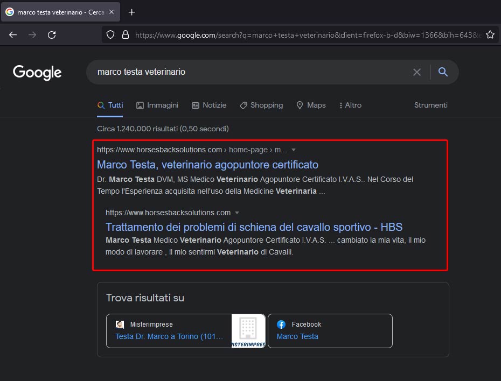This screenshot has width=501, height=381.
Task: Open the Strumenti search tools
Action: [430, 105]
